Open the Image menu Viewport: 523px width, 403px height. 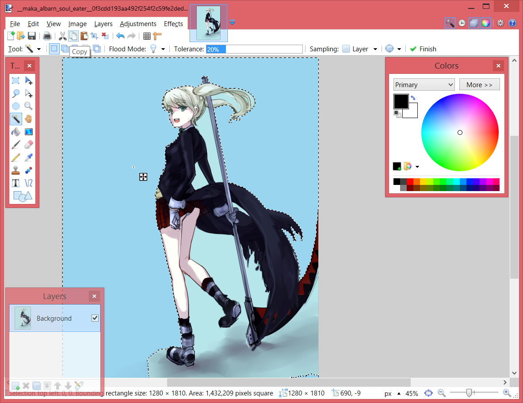click(x=77, y=24)
